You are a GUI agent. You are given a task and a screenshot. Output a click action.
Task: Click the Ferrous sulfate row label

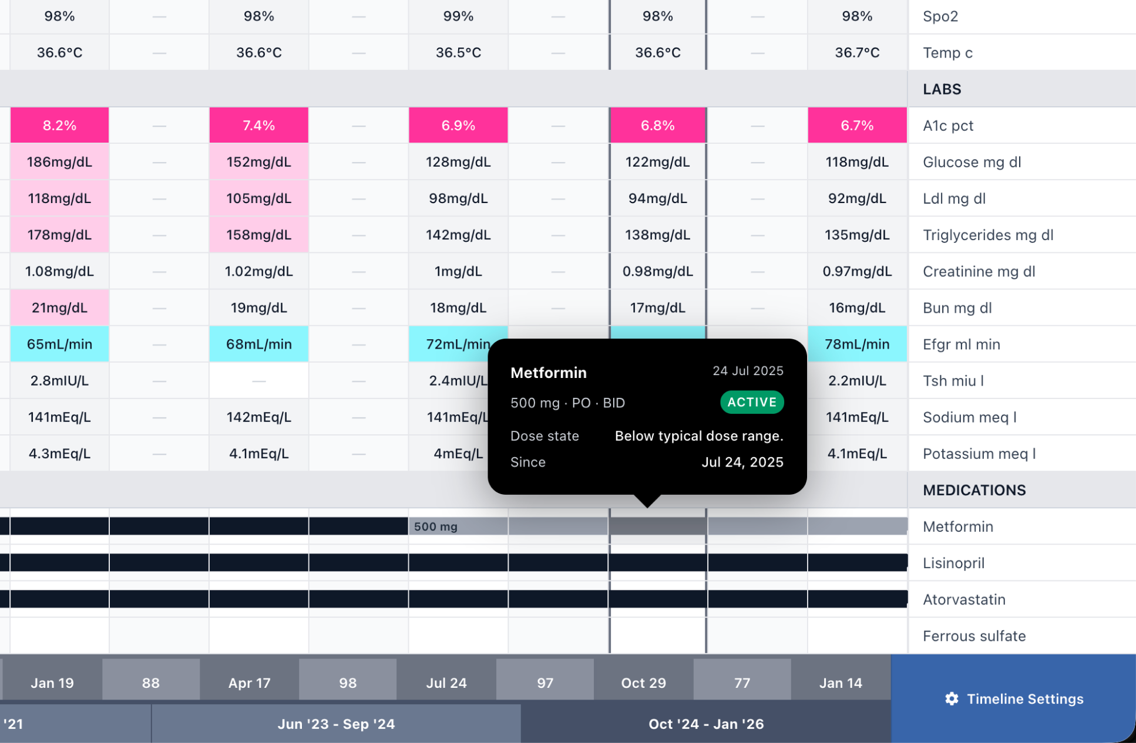[974, 636]
